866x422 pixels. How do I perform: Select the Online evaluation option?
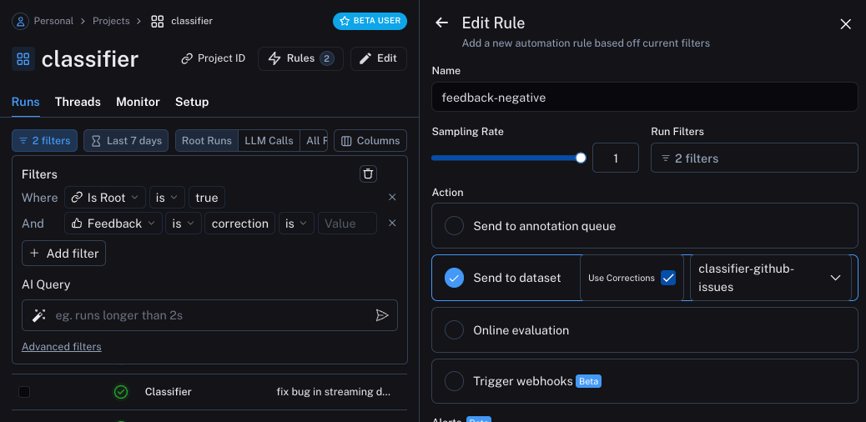[454, 330]
